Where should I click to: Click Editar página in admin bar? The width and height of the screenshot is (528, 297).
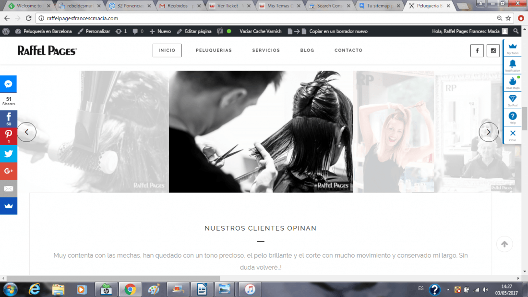click(x=194, y=31)
